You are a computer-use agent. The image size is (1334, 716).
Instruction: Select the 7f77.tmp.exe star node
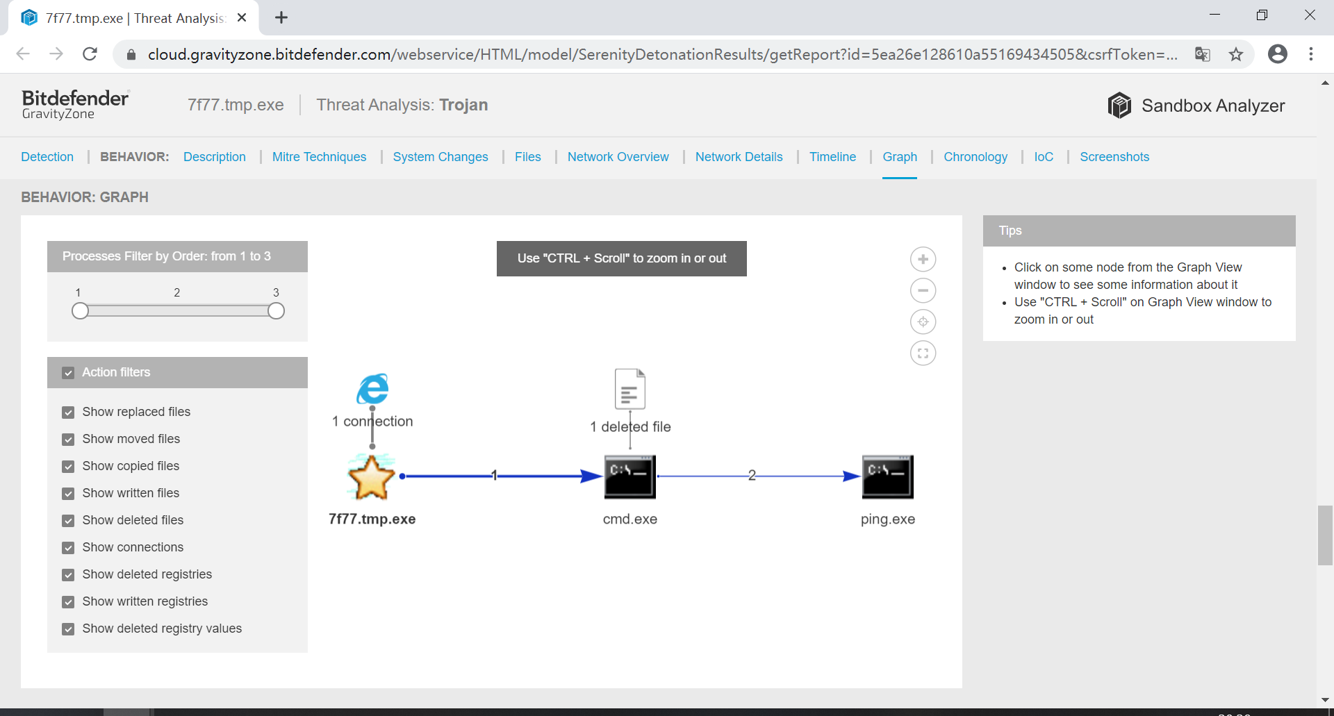(371, 476)
